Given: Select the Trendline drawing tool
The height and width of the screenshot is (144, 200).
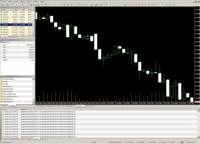Looking at the screenshot, I should click(x=122, y=5).
